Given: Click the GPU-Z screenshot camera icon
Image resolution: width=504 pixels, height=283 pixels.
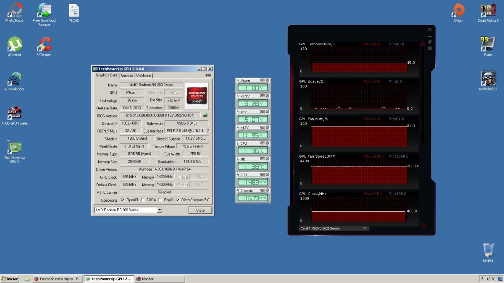Looking at the screenshot, I should tap(208, 75).
